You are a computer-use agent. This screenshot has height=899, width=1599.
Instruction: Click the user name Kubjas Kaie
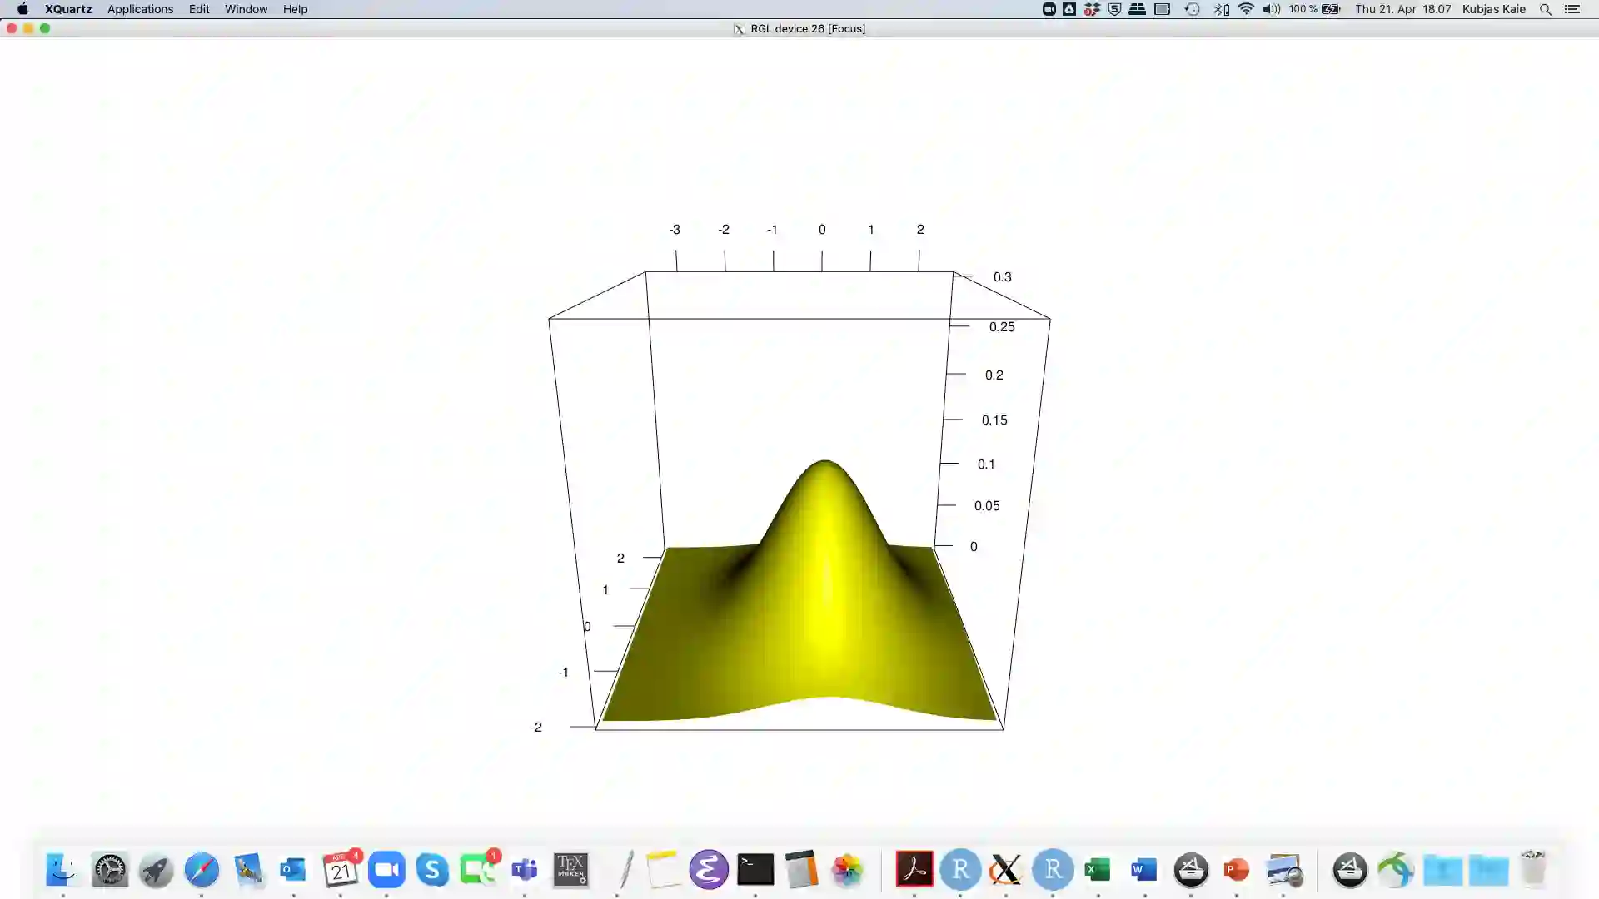1493,9
